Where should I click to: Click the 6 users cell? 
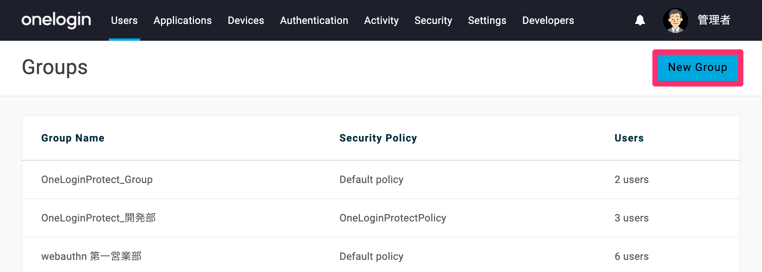[x=632, y=256]
